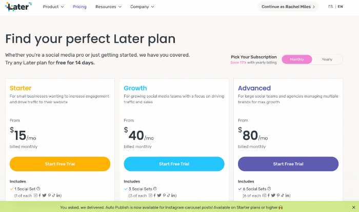Screen dimensions: 359x212
Task: Open the Social Sets info tooltip in Growth
Action: (x=155, y=189)
